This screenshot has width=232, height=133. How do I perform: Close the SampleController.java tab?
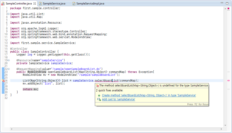coord(35,4)
